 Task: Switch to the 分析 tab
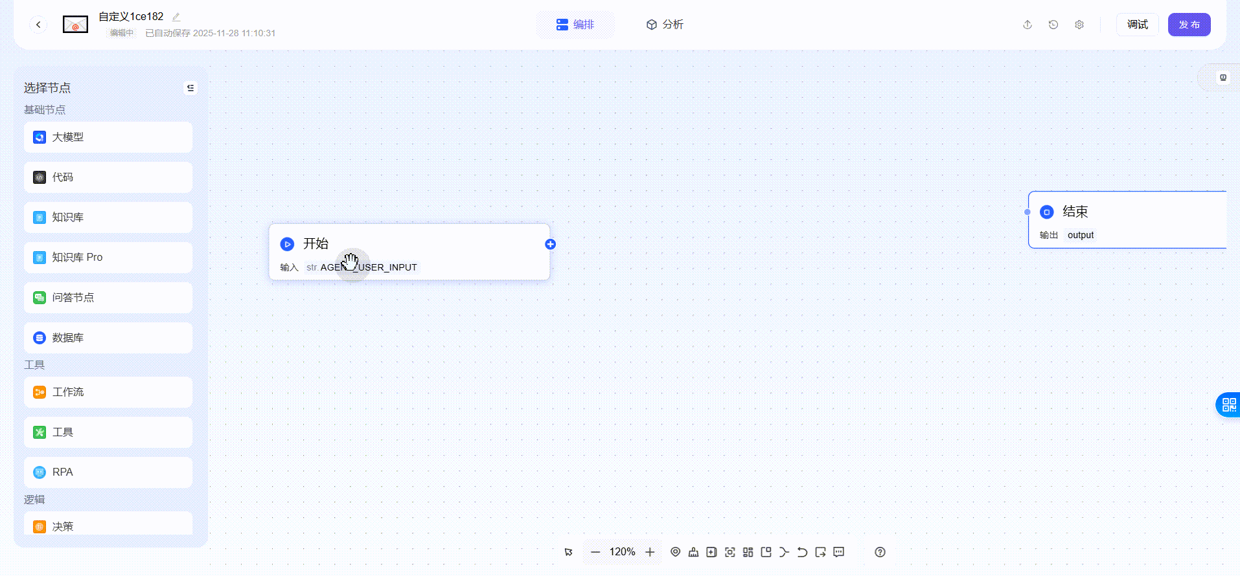click(x=665, y=25)
